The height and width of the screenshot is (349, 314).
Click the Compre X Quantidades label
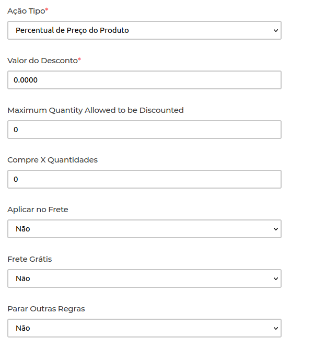(52, 160)
